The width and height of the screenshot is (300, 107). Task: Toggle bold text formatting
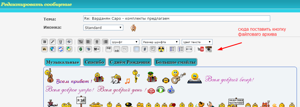44,42
